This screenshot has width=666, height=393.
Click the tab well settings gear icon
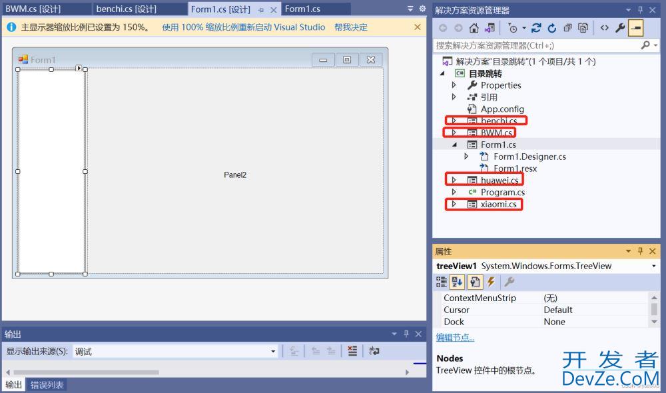tap(422, 9)
